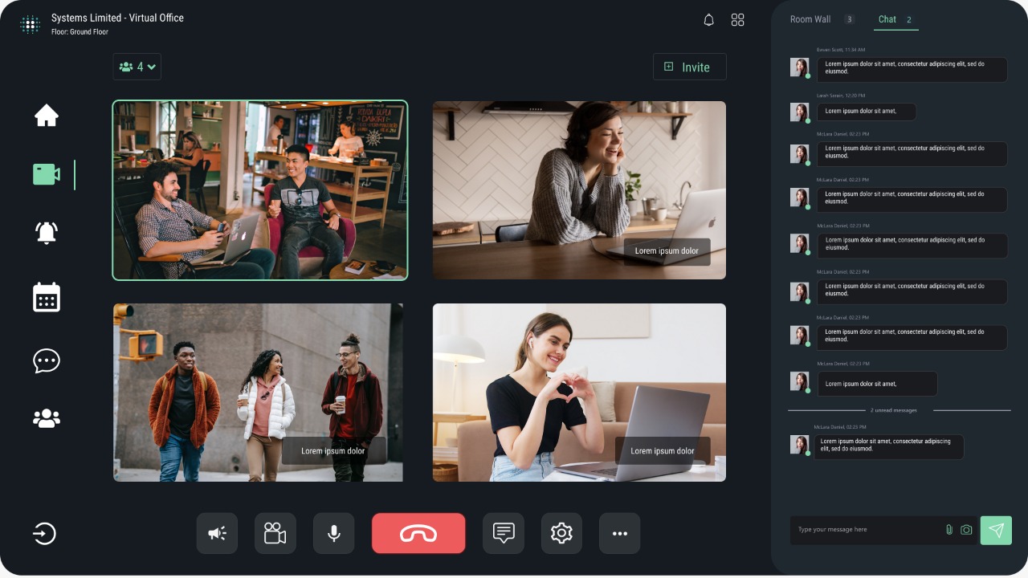Select the Chat tab

887,19
